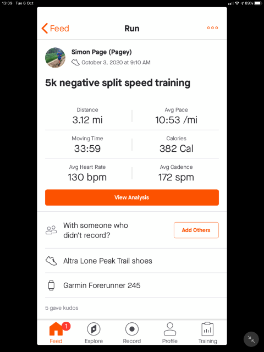264x352 pixels.
Task: Tap Simon Page's profile avatar
Action: [x=55, y=57]
